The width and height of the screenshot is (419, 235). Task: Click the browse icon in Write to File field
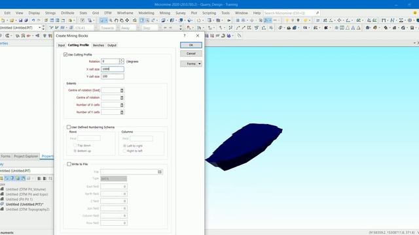click(160, 172)
